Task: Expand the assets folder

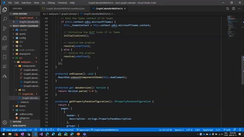Action: click(x=24, y=34)
